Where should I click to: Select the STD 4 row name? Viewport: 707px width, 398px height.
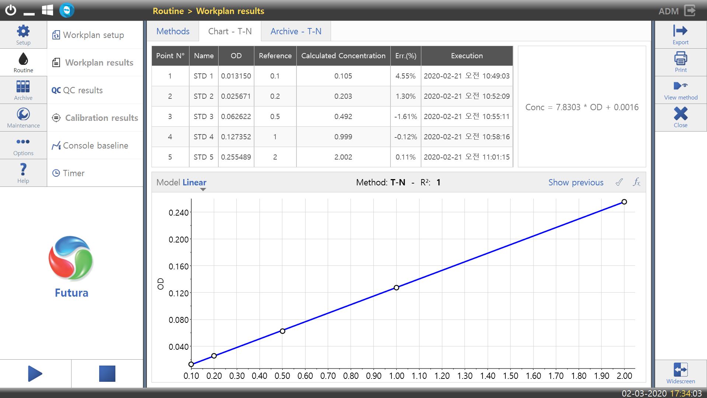pyautogui.click(x=203, y=137)
